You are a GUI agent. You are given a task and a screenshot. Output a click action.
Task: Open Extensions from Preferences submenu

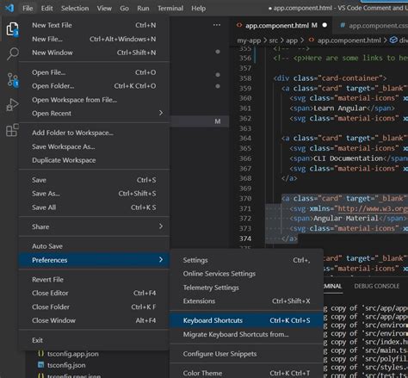coord(246,301)
